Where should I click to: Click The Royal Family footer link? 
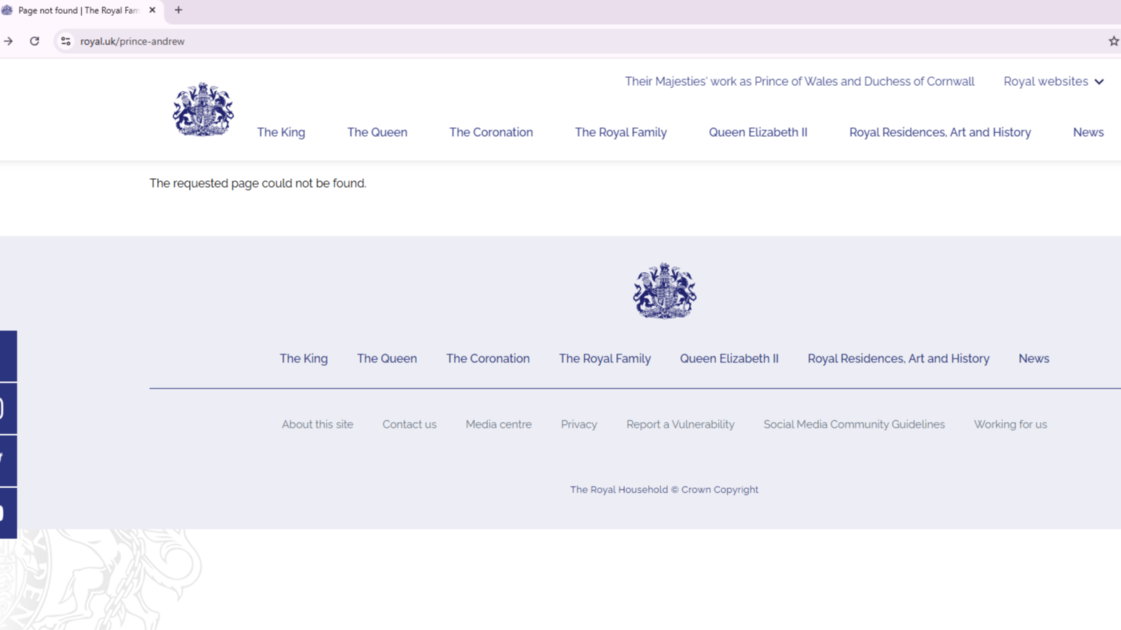(x=605, y=359)
